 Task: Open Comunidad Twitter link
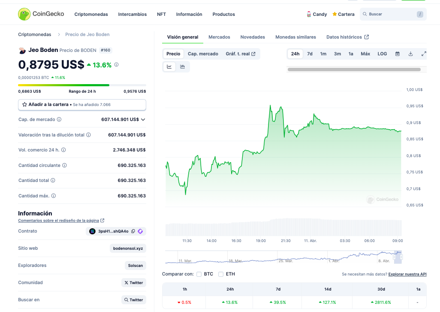coord(133,282)
